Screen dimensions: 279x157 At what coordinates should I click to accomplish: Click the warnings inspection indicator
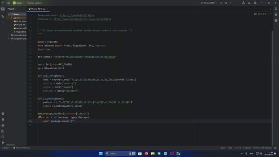[x=260, y=14]
